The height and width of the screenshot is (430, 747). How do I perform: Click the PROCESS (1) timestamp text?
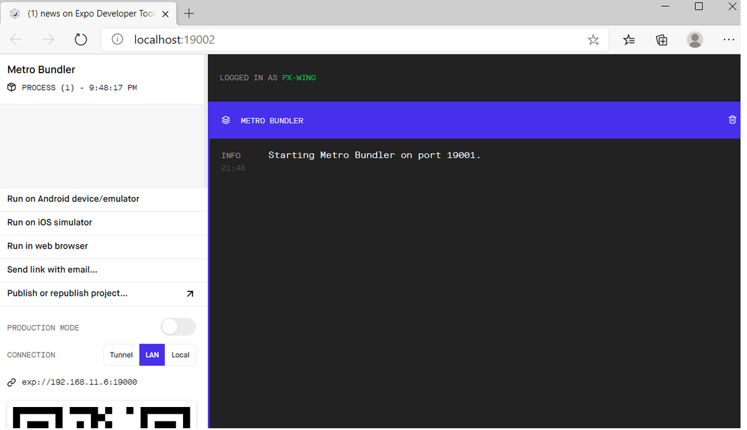[x=80, y=88]
